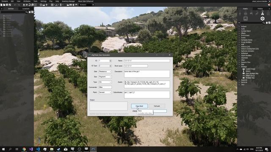
Task: Click the Assets text area
Action: click(x=147, y=84)
